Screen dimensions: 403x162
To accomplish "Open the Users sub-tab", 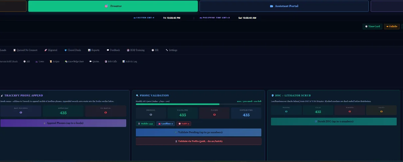I will point(40,61).
